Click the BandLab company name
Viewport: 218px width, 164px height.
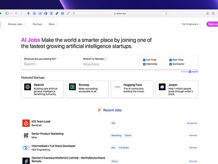(36, 125)
